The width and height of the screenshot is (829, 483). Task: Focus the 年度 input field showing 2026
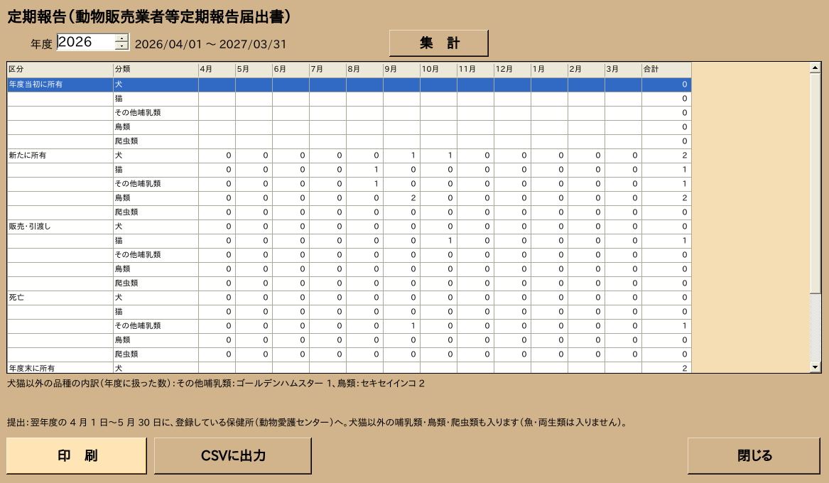[86, 43]
